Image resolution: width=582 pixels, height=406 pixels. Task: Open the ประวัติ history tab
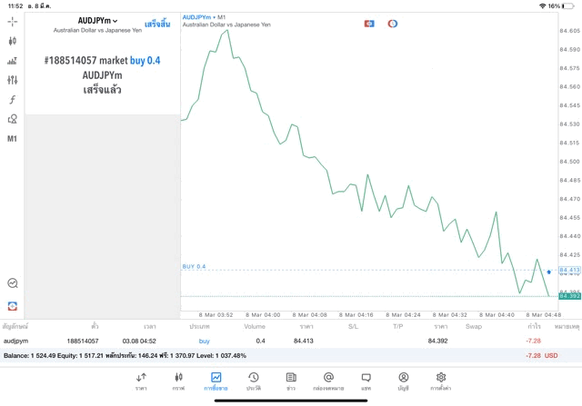253,381
